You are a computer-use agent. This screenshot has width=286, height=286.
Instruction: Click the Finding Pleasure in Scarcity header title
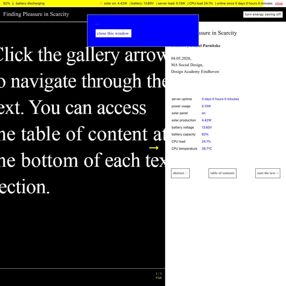36,14
